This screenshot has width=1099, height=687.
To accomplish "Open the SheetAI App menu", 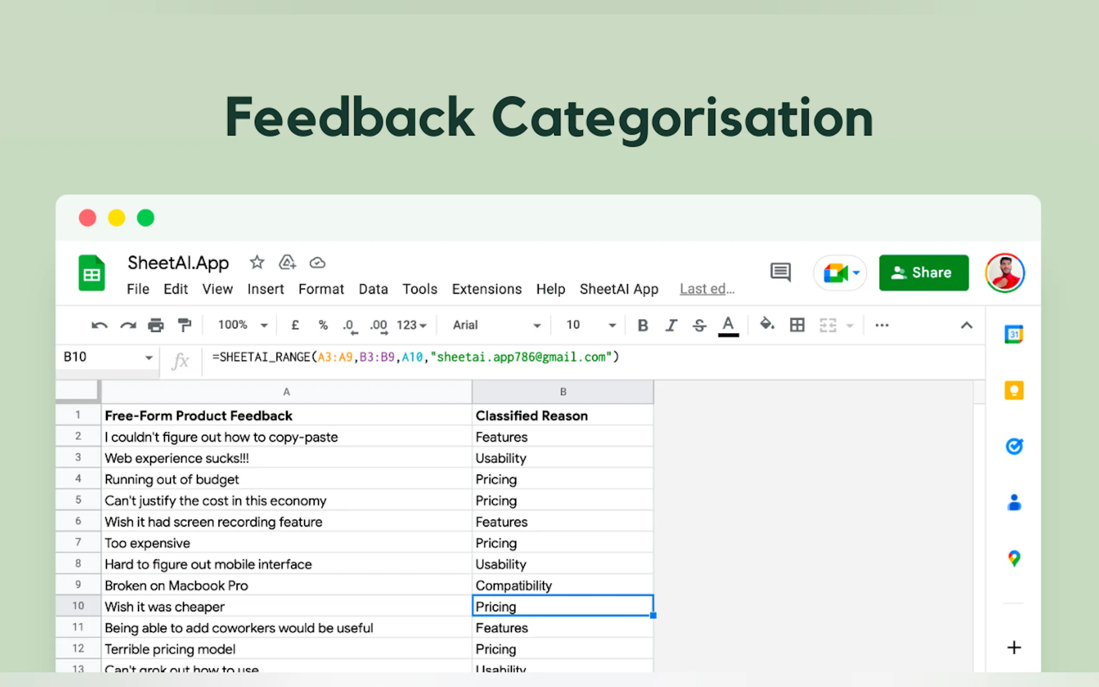I will (618, 289).
